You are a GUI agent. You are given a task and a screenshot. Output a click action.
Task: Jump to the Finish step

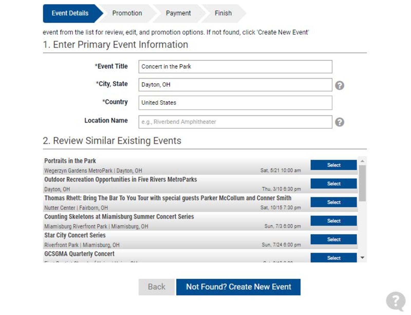click(x=223, y=13)
